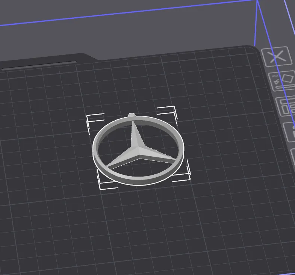Toggle the plate lock icon

[x=290, y=131]
